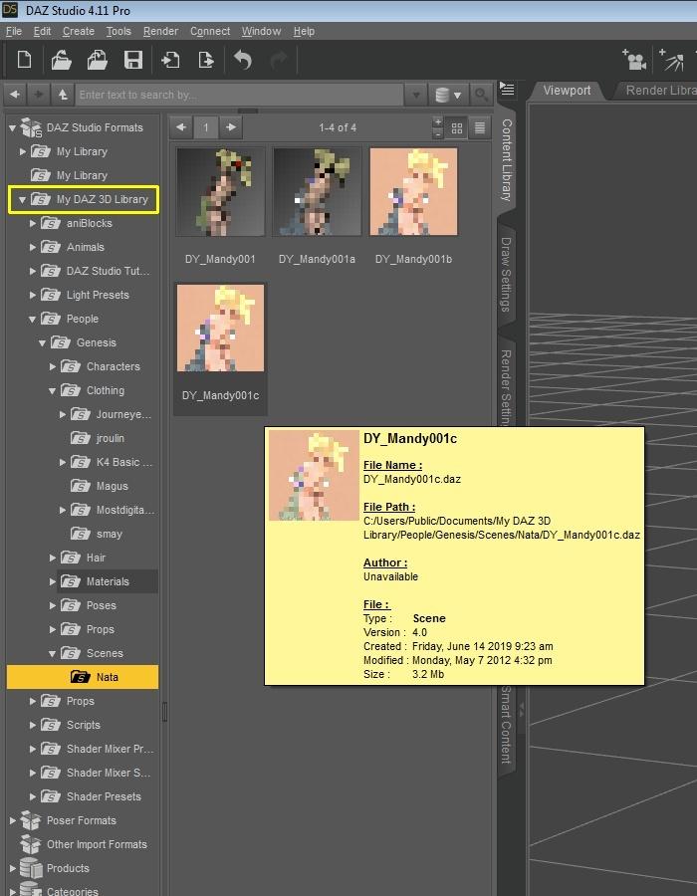Open the Help menu
This screenshot has height=896, width=697.
tap(304, 31)
